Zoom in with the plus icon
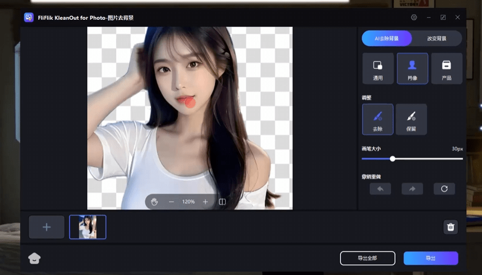Image resolution: width=482 pixels, height=275 pixels. point(205,202)
